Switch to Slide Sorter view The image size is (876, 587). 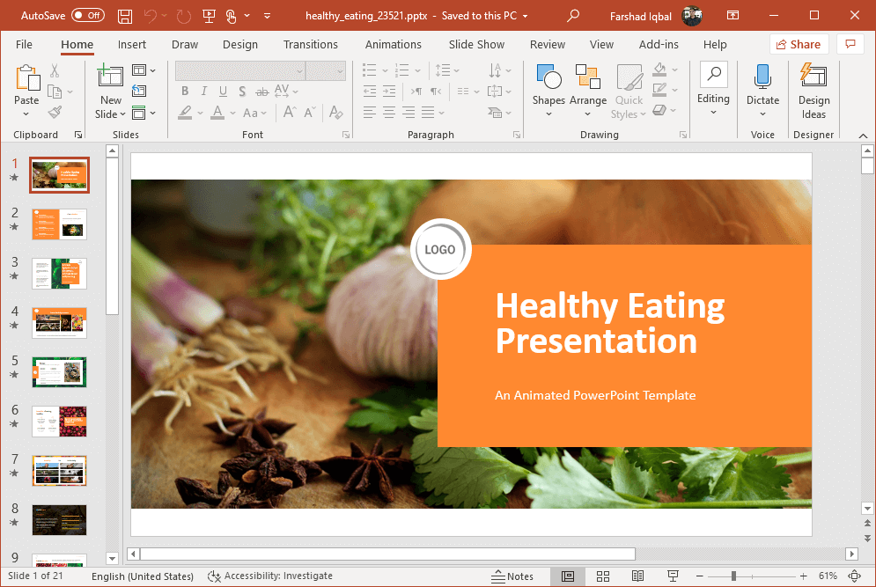pos(603,576)
